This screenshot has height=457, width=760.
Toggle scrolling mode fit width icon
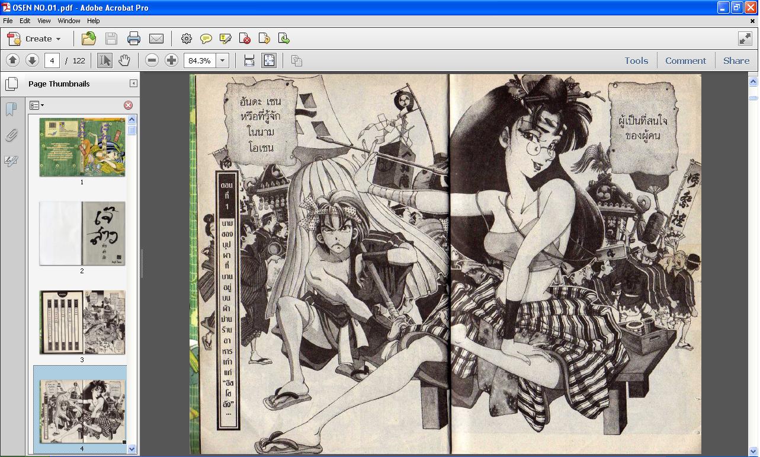tap(249, 60)
